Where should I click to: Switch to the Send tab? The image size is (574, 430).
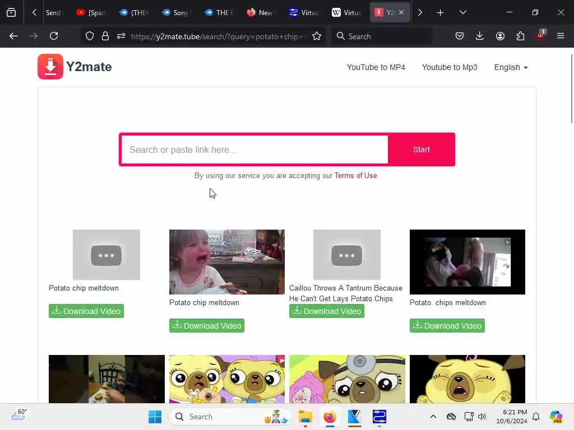pos(54,13)
